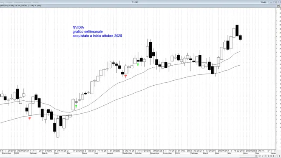Click the chart pane restore icon below Weekly
281x158 pixels.
click(x=278, y=6)
